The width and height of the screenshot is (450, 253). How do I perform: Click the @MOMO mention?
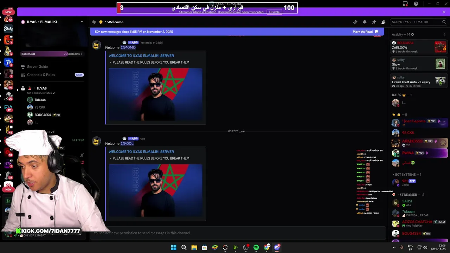point(128,47)
